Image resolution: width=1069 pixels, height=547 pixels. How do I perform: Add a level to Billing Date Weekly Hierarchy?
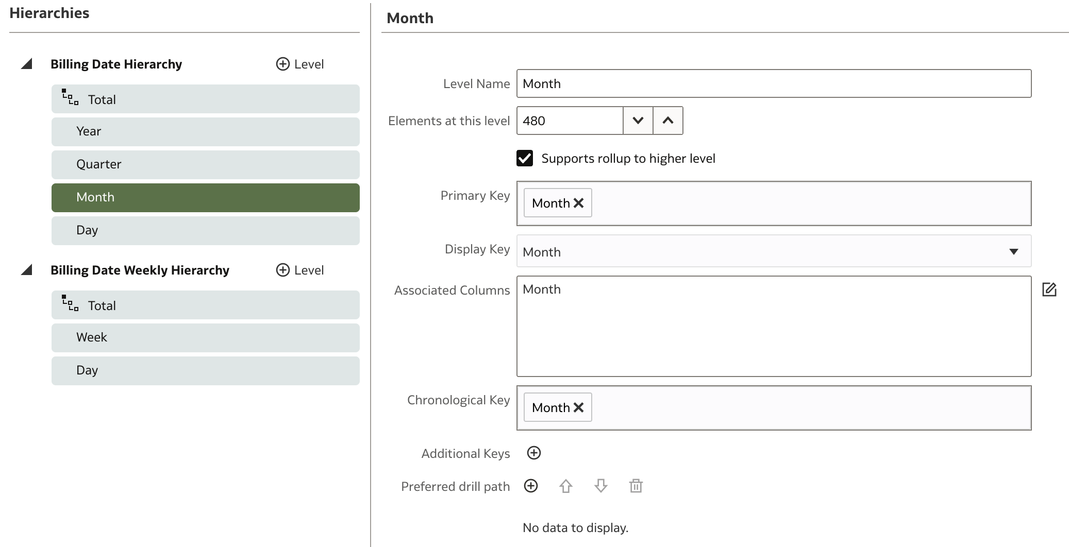click(x=300, y=270)
